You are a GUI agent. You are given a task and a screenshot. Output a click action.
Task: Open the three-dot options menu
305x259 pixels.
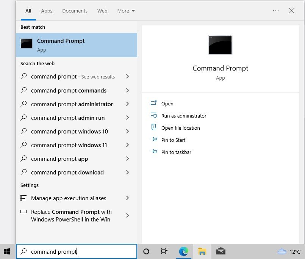coord(275,11)
